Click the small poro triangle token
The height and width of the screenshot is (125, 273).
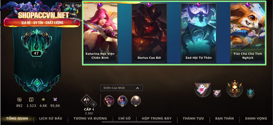[x=217, y=93]
